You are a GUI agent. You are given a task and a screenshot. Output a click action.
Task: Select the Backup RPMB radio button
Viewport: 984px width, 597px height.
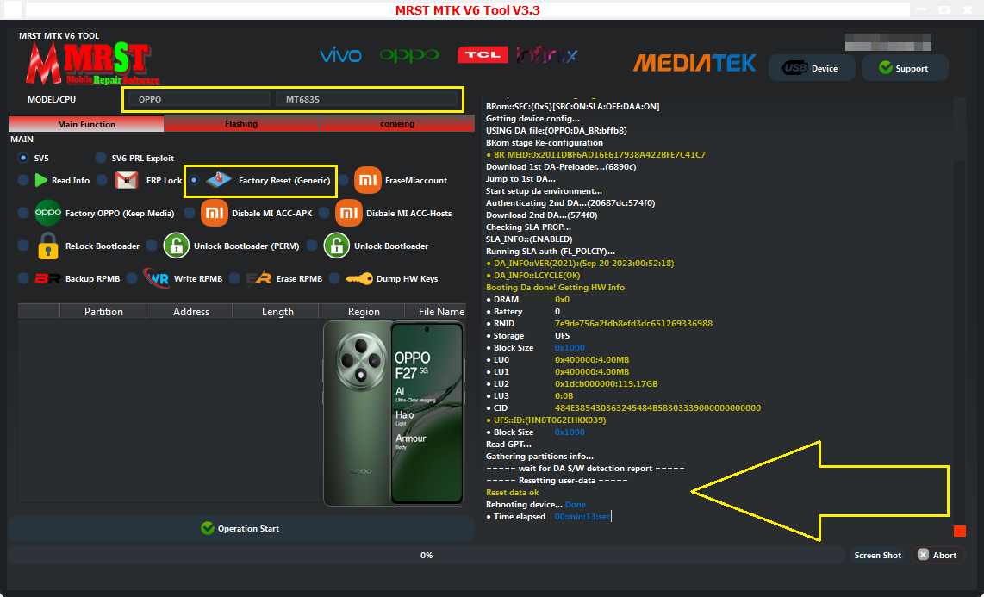(x=23, y=278)
